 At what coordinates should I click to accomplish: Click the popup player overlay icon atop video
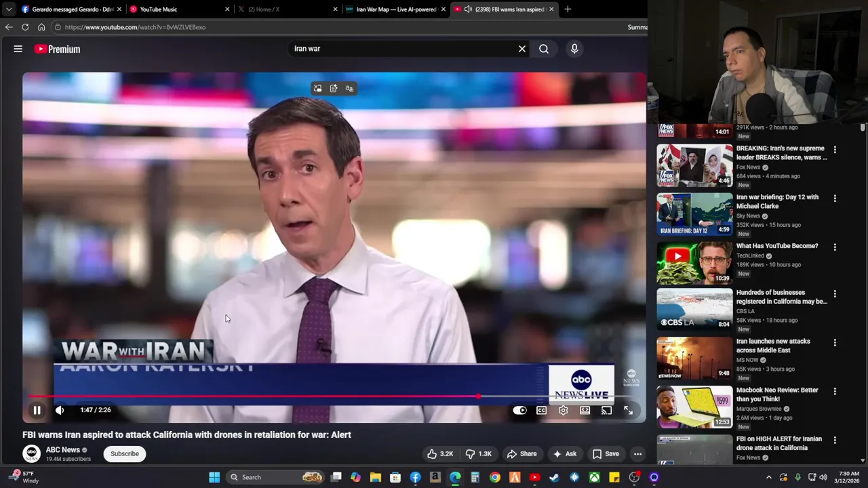[317, 89]
